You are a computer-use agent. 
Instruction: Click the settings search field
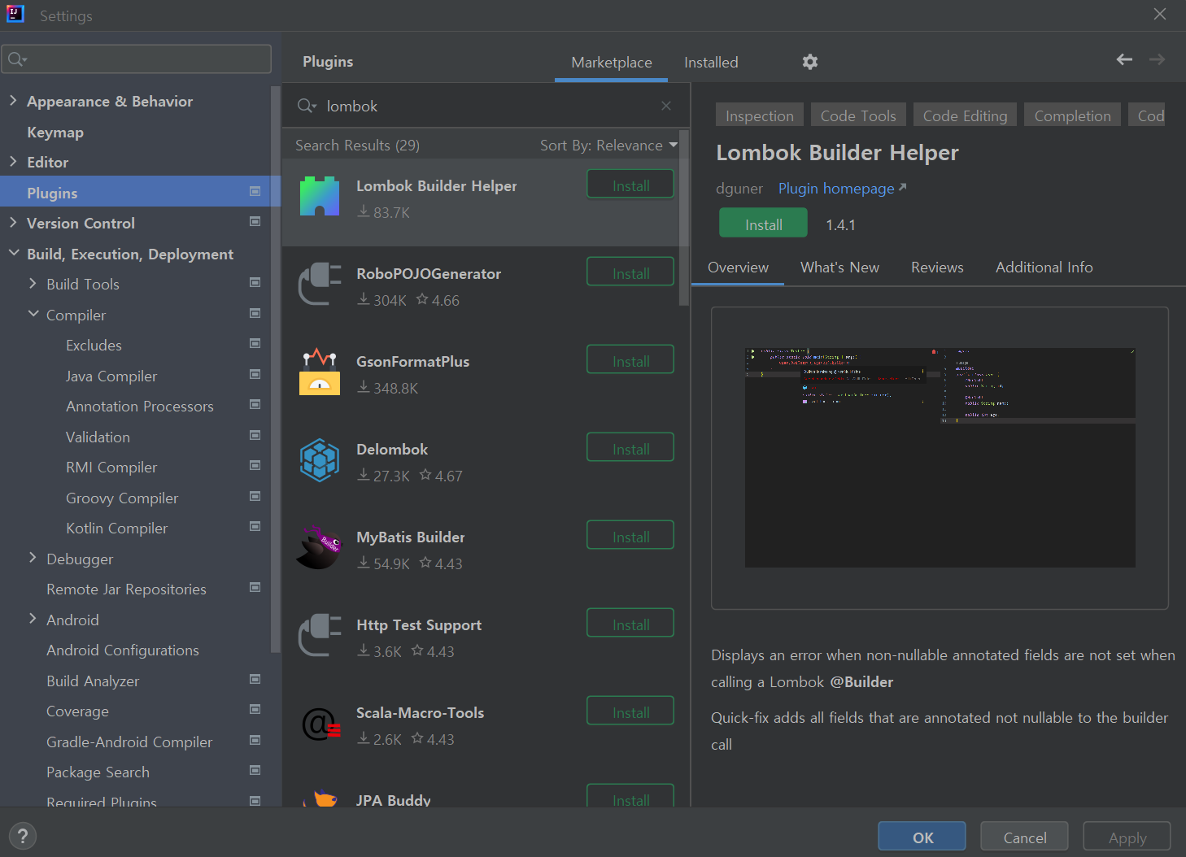(137, 59)
